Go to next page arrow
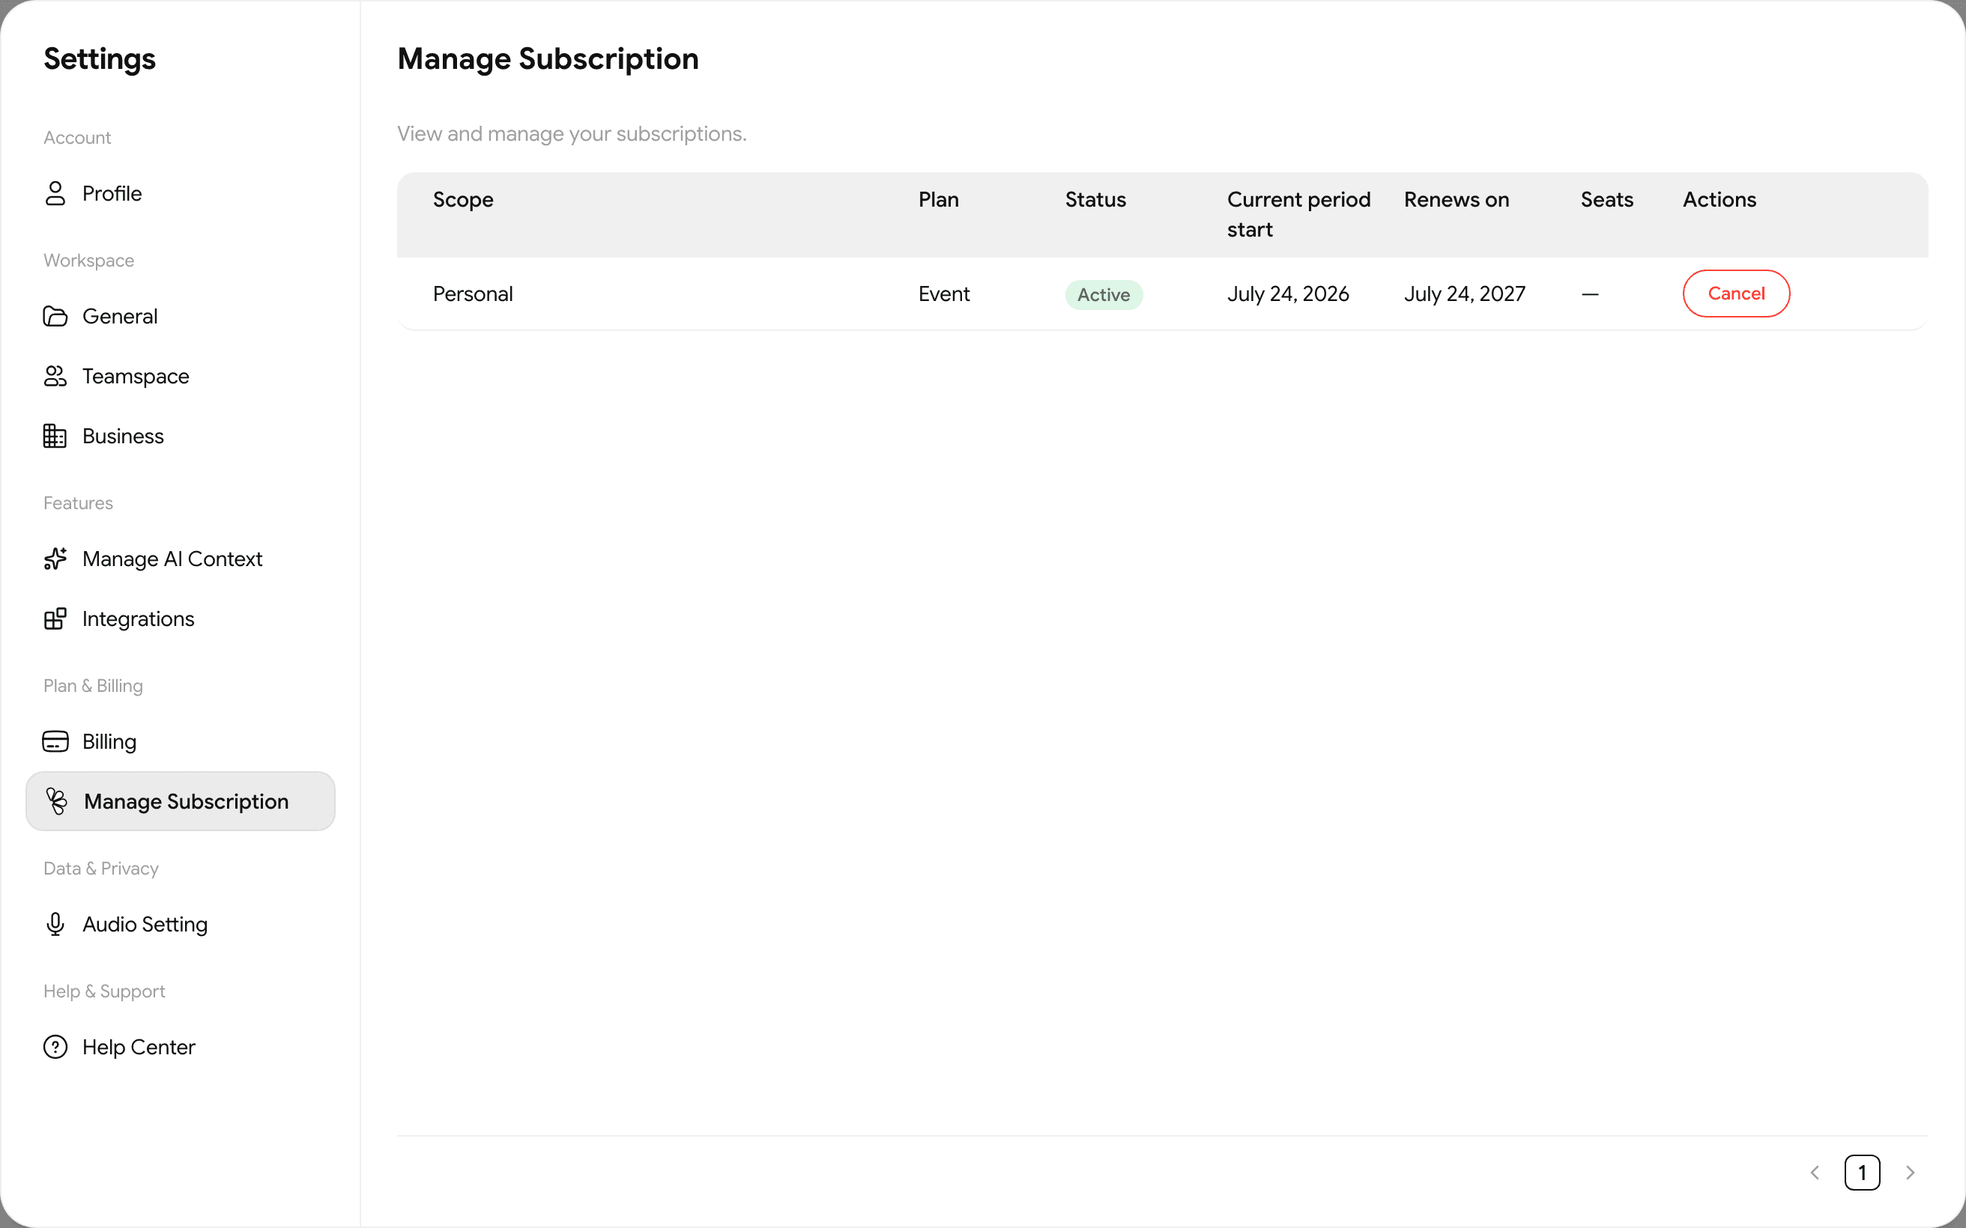The width and height of the screenshot is (1966, 1228). tap(1911, 1173)
